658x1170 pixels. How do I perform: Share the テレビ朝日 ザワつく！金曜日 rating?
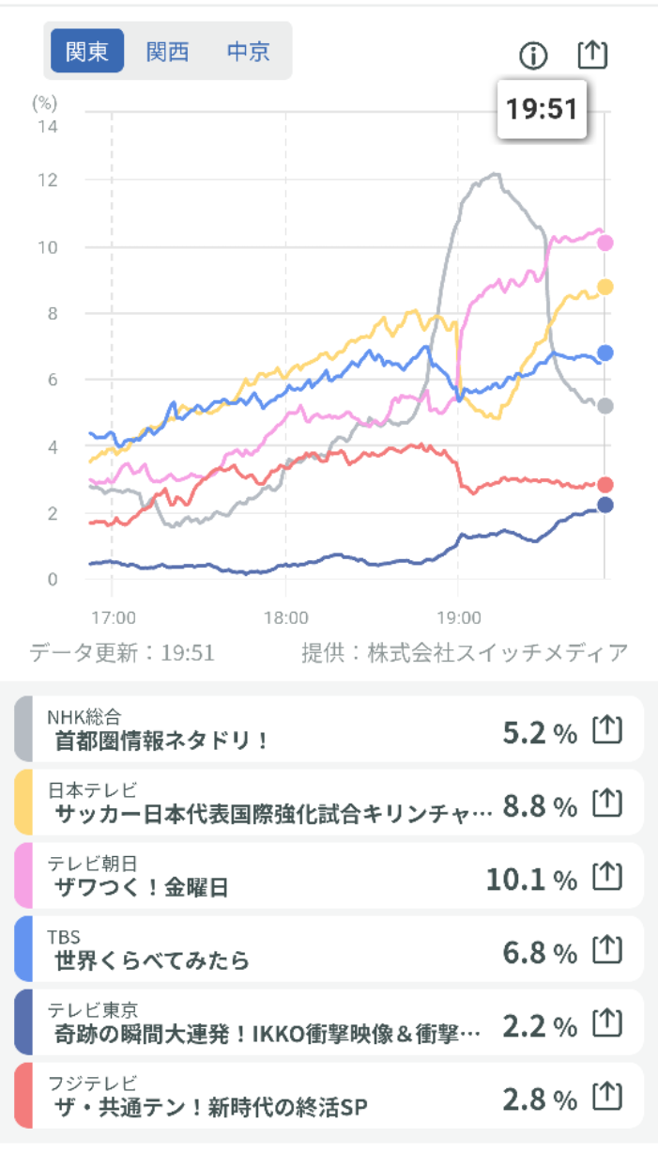(607, 876)
